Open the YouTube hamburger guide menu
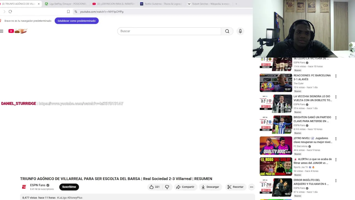Viewport: 355px width, 200px height. (2, 31)
